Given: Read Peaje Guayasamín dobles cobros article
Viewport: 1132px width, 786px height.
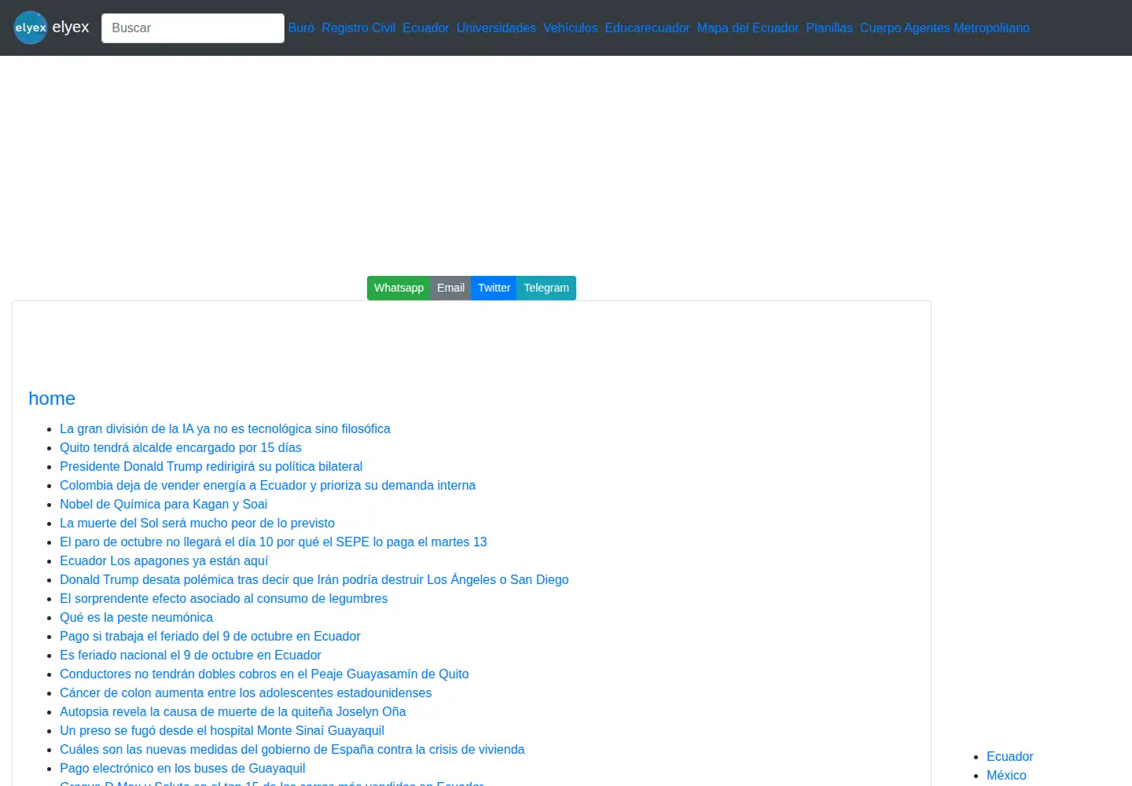Looking at the screenshot, I should [x=264, y=674].
